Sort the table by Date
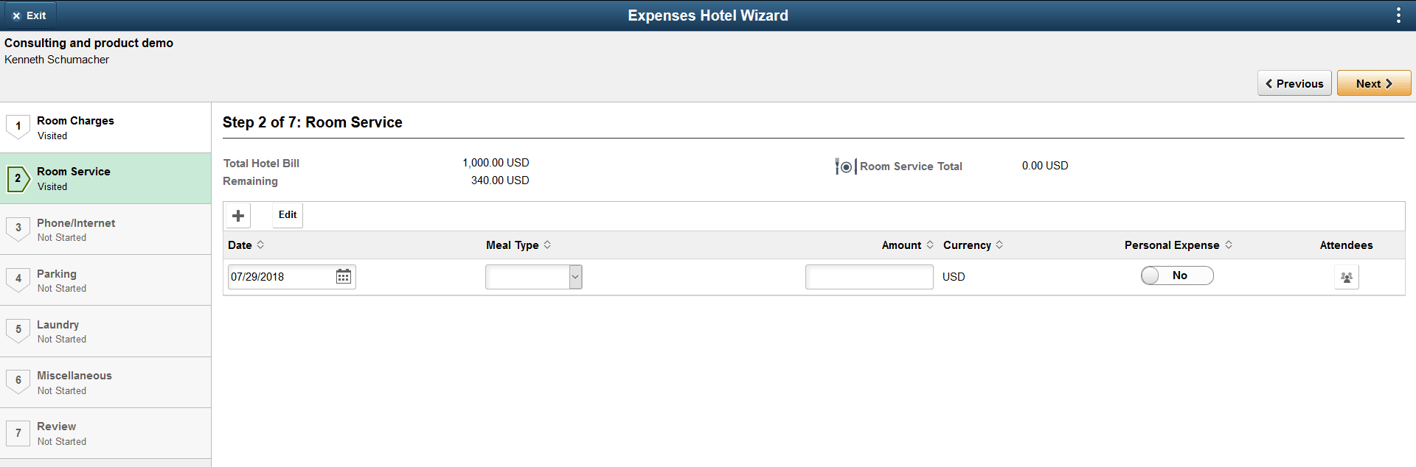The height and width of the screenshot is (467, 1416). [260, 245]
